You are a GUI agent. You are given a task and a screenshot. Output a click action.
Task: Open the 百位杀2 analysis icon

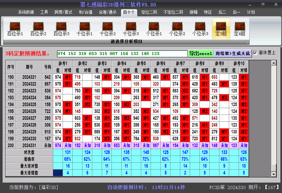click(38, 29)
